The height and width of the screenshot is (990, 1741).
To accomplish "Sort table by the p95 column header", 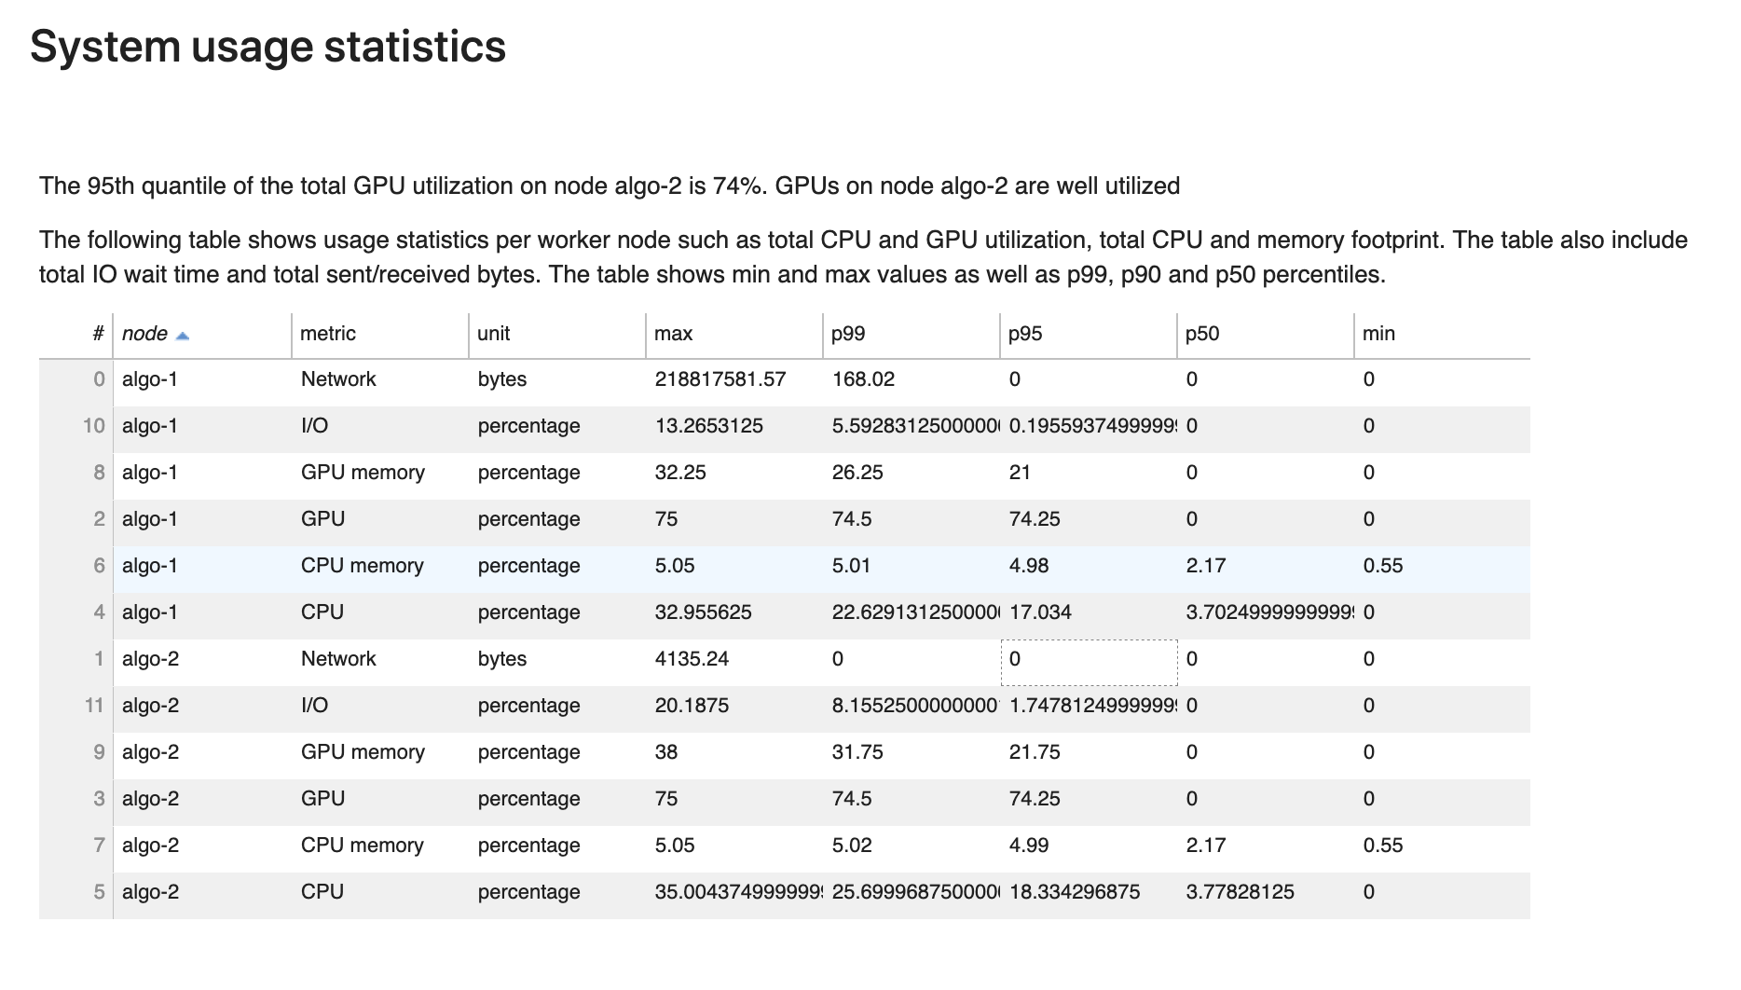I will click(1024, 333).
